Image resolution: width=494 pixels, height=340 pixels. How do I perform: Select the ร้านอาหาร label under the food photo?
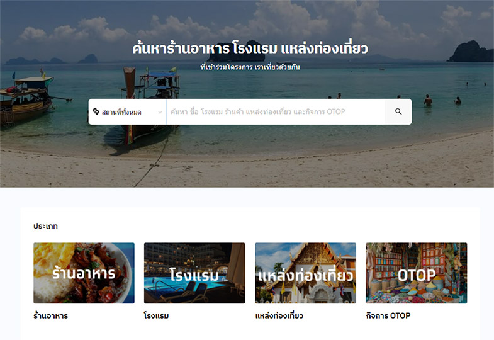click(x=51, y=315)
